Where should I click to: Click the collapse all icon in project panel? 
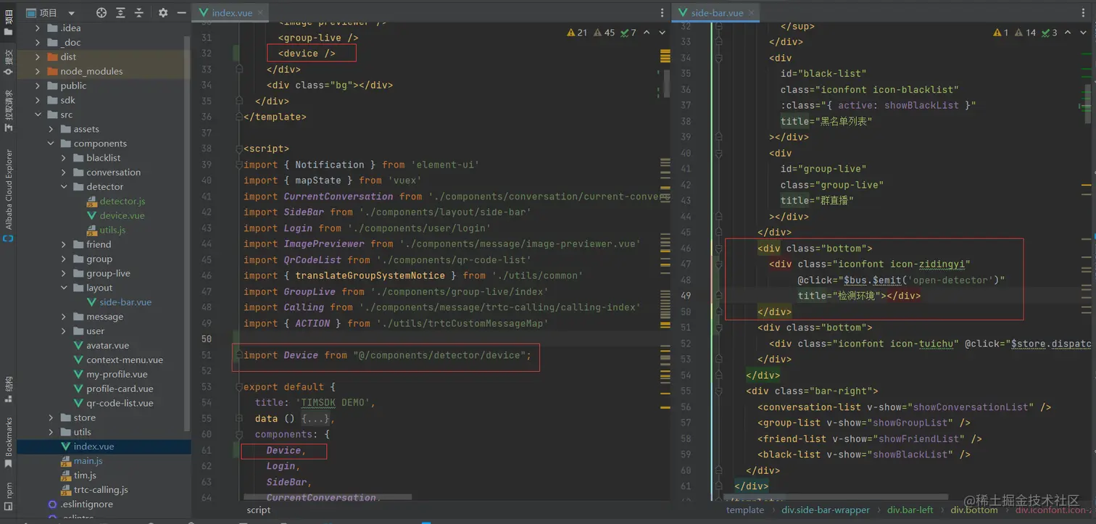coord(139,13)
